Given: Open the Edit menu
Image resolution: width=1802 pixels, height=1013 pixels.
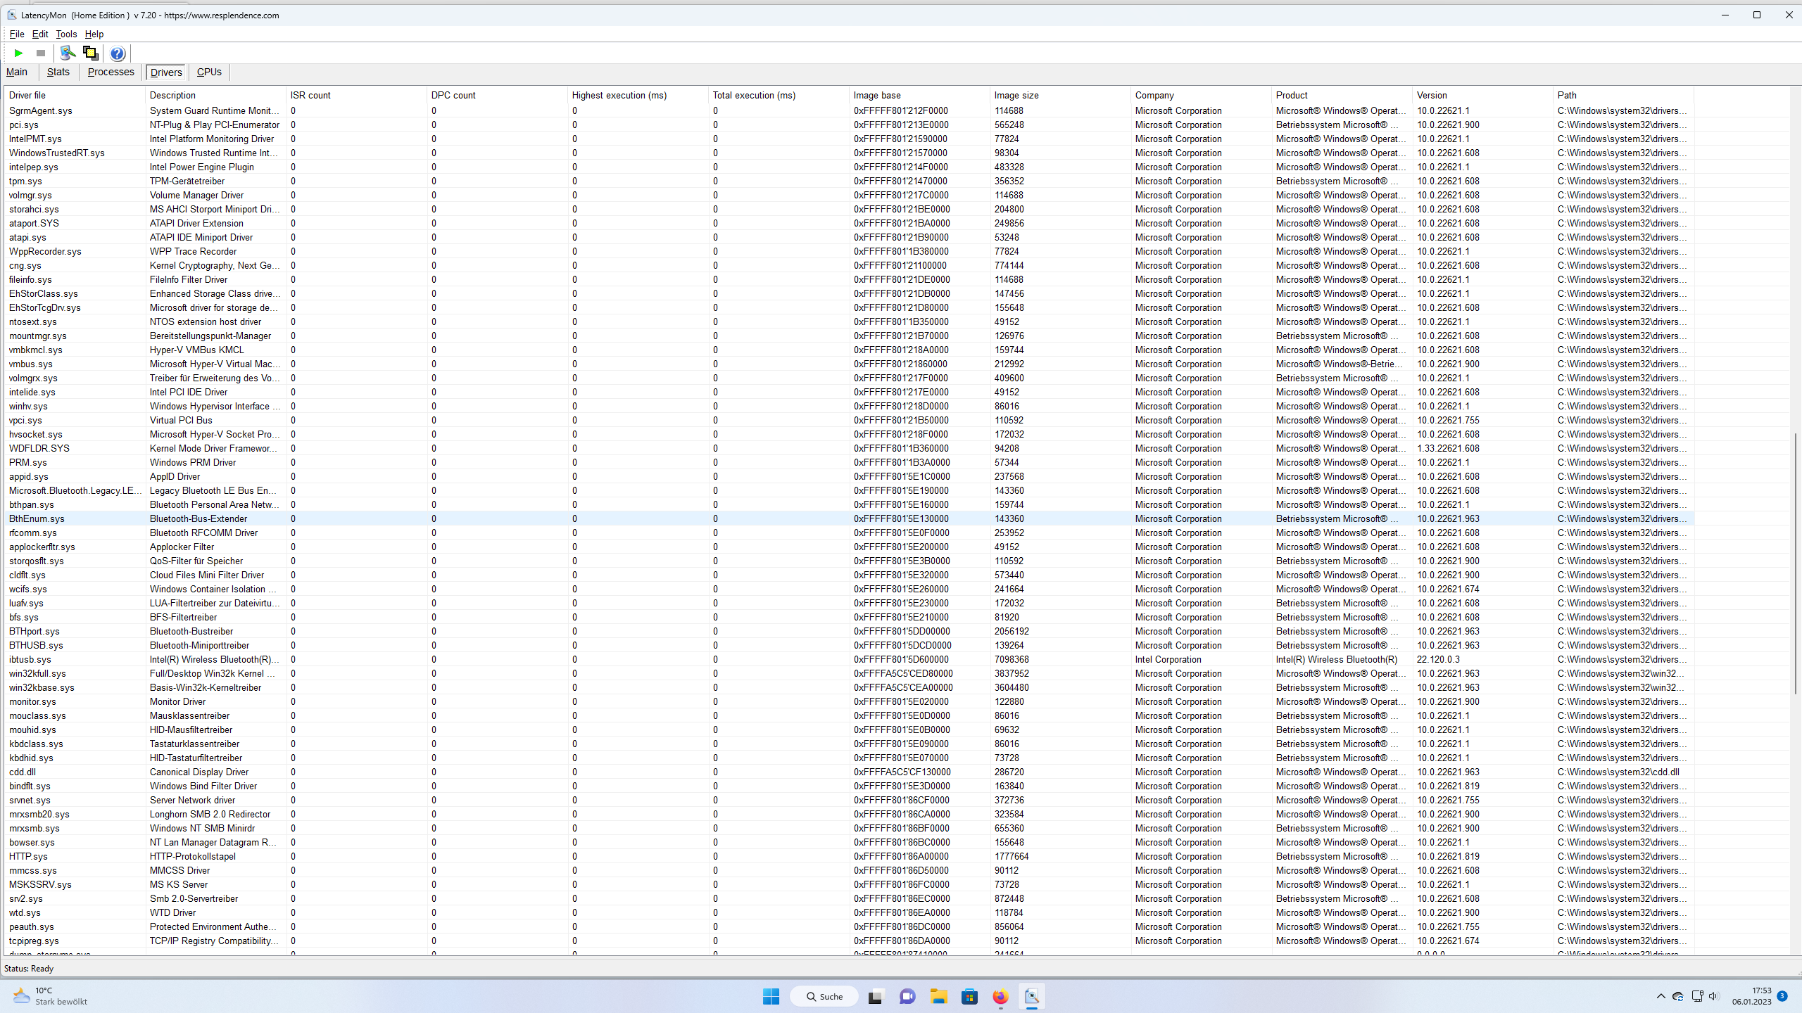Looking at the screenshot, I should 40,34.
